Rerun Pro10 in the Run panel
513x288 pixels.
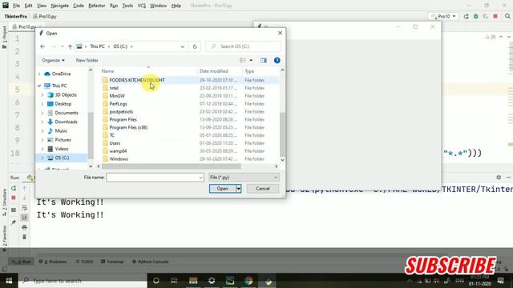[x=14, y=189]
